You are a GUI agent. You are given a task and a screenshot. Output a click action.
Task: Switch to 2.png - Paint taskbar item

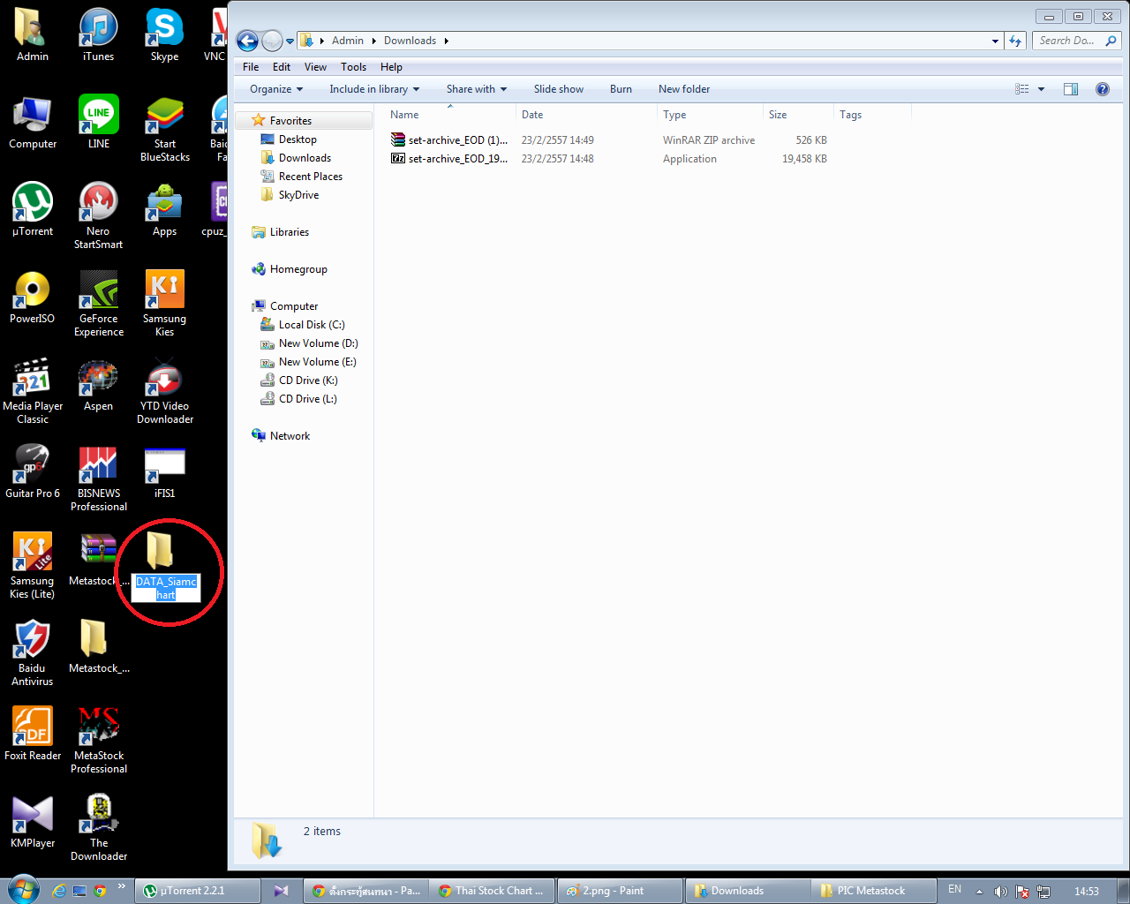[x=621, y=891]
